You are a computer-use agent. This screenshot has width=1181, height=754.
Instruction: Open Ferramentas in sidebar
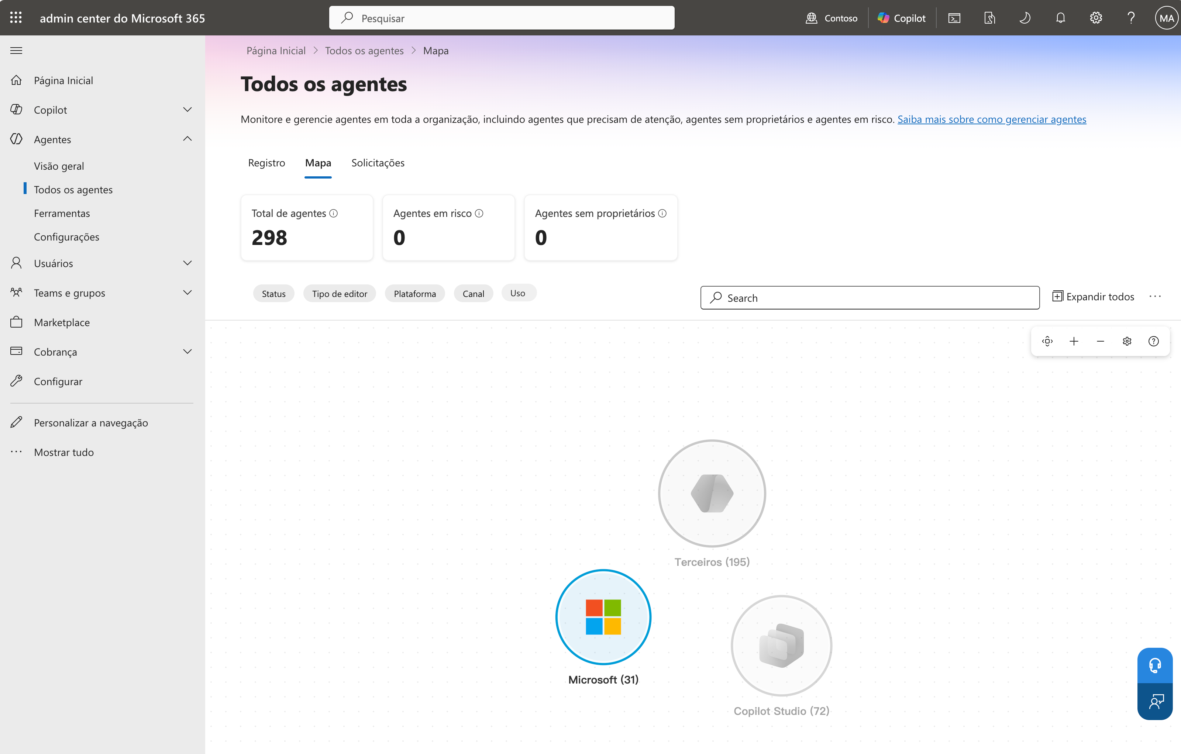pos(62,213)
